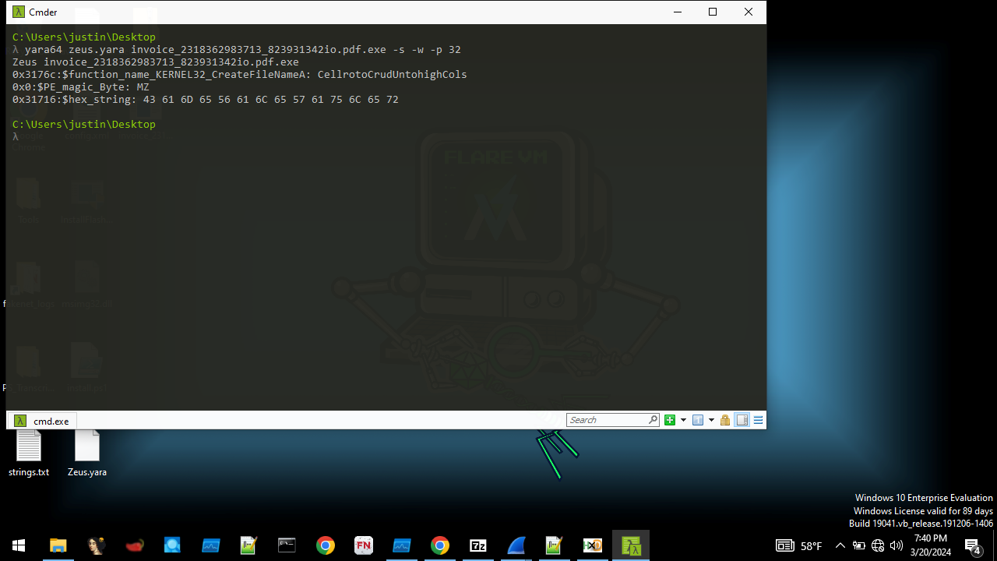Click the 'Zeus invoice_2318362983713' output line

156,62
